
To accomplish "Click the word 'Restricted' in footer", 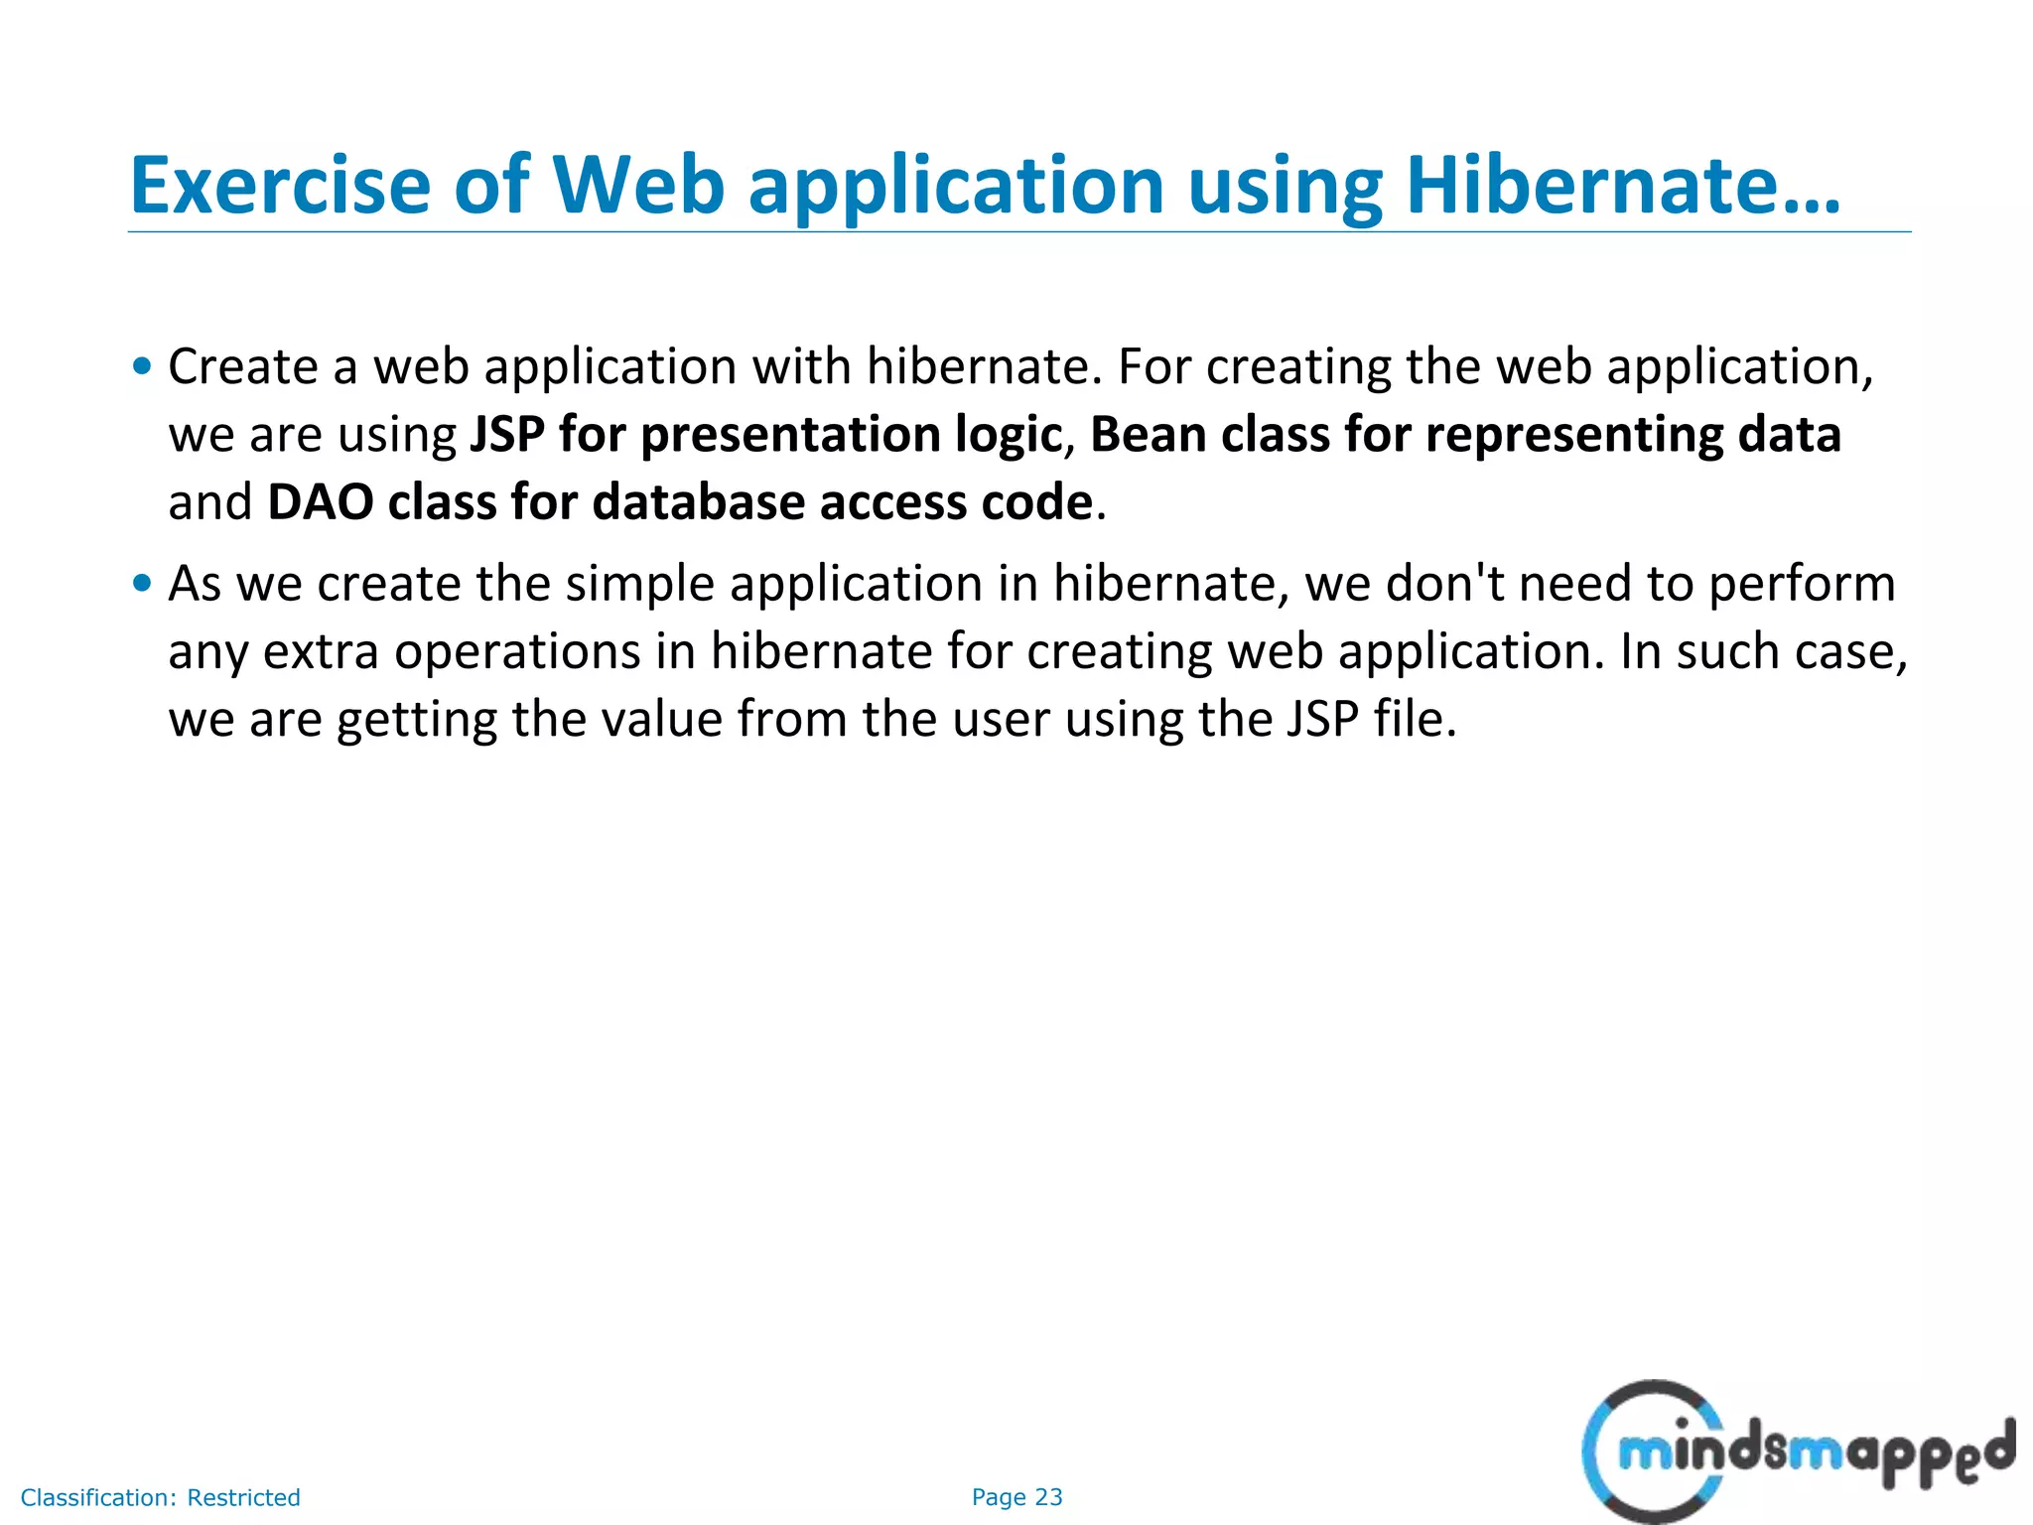I will pos(243,1497).
